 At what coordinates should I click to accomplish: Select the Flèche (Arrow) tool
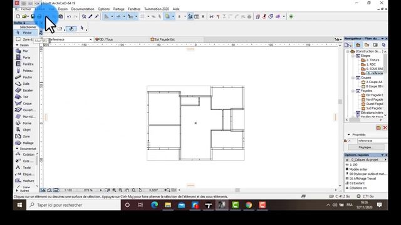pyautogui.click(x=26, y=32)
